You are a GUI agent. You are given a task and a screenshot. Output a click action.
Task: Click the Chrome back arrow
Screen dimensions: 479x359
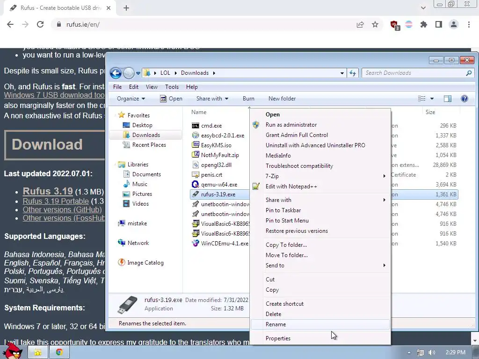[10, 24]
